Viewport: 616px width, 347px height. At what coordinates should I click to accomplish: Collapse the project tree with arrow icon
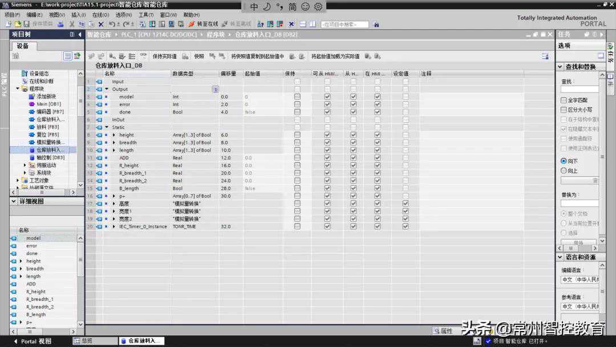point(79,34)
